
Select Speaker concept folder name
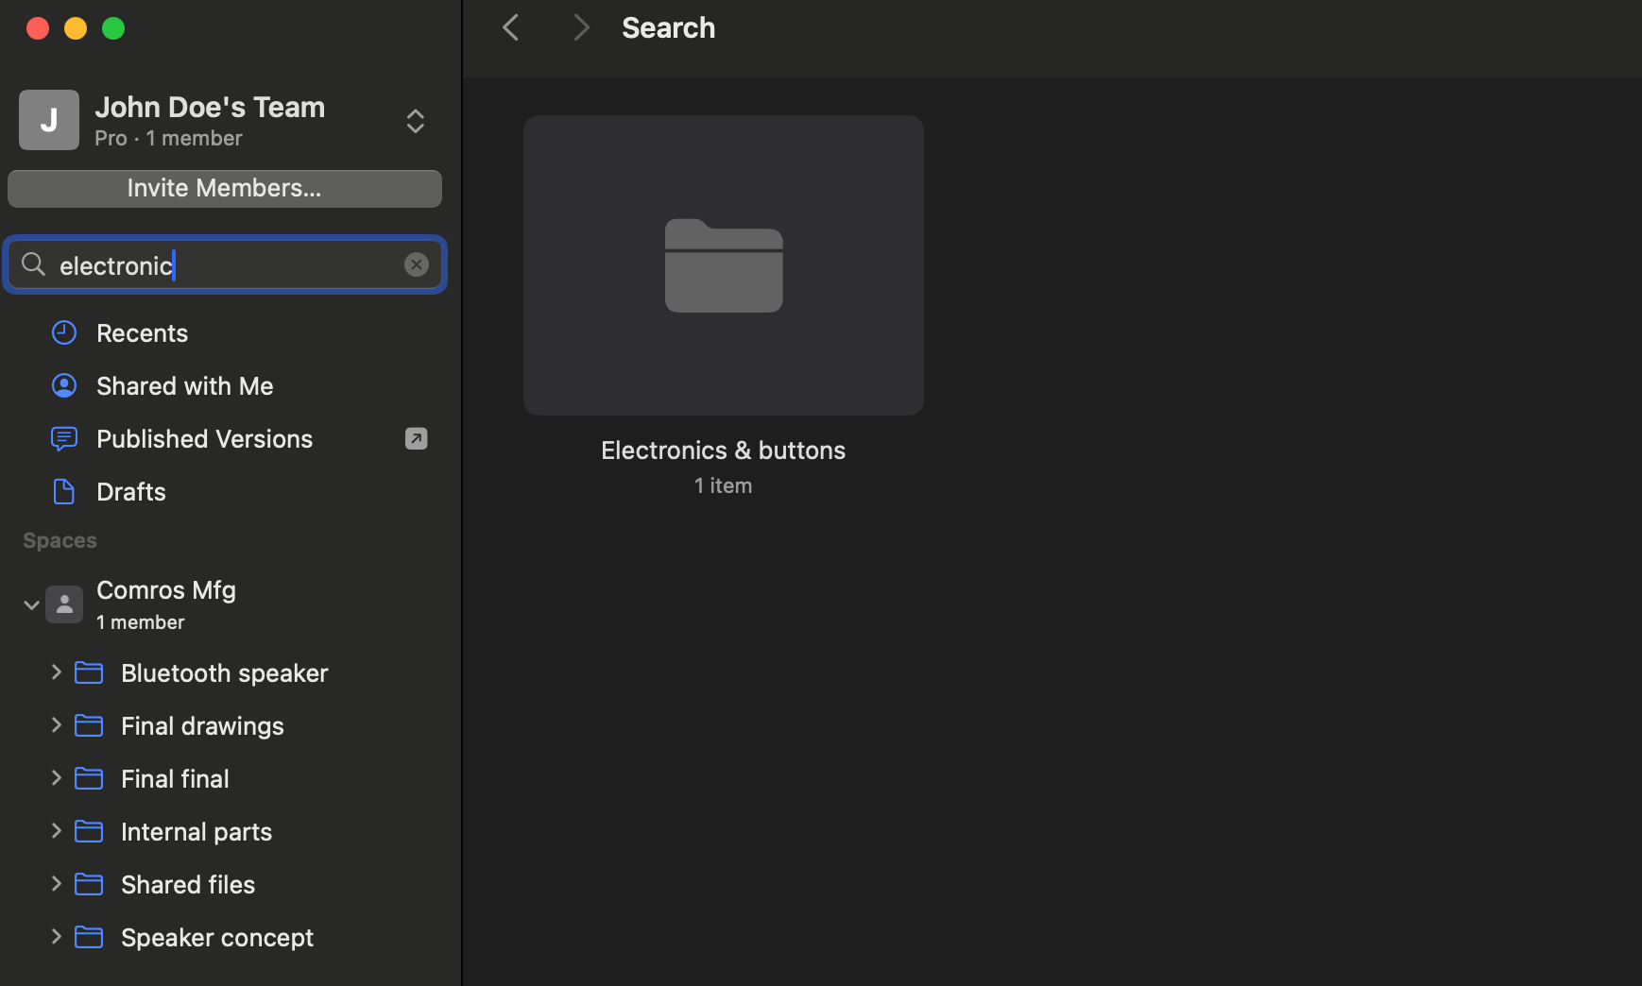point(217,937)
